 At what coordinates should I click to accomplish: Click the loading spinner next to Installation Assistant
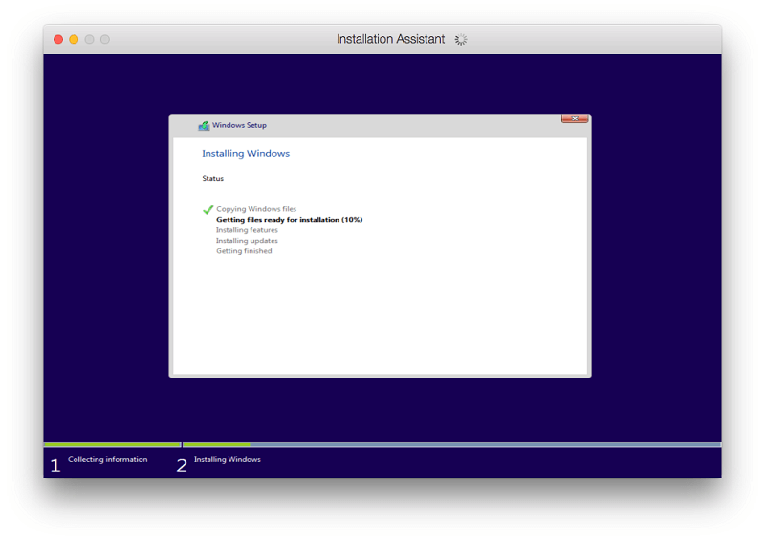(x=461, y=39)
